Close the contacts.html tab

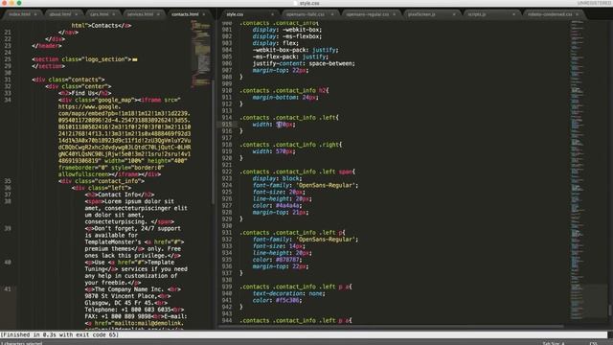pyautogui.click(x=204, y=14)
